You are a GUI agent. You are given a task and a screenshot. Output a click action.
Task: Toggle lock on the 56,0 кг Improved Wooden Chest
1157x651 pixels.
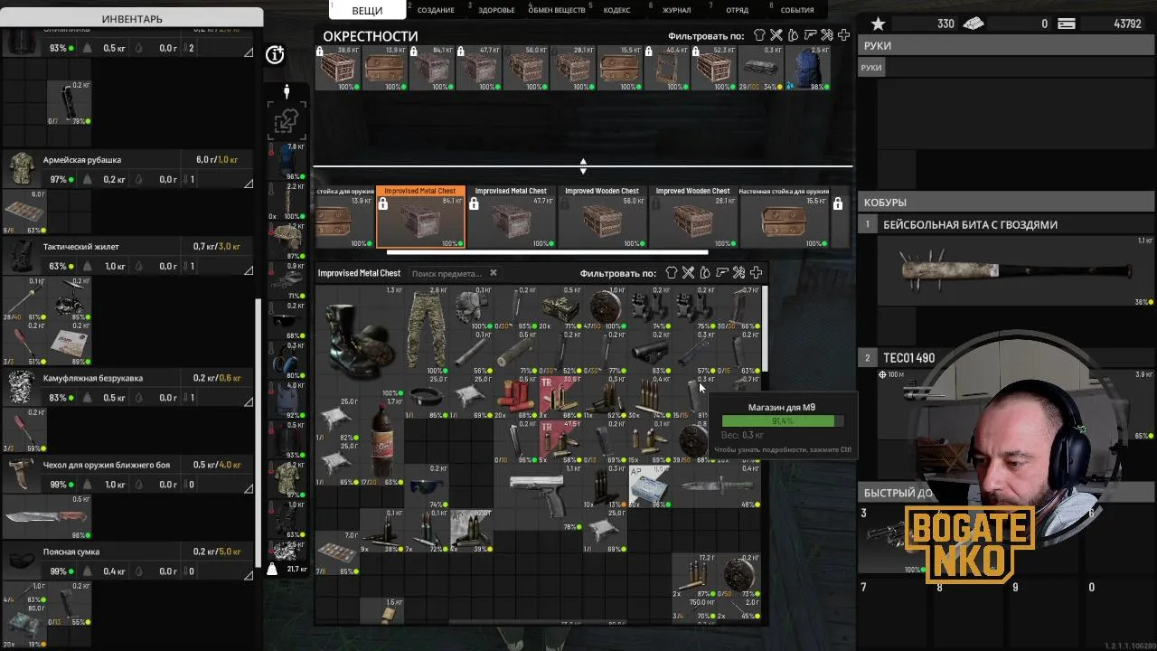pyautogui.click(x=564, y=204)
